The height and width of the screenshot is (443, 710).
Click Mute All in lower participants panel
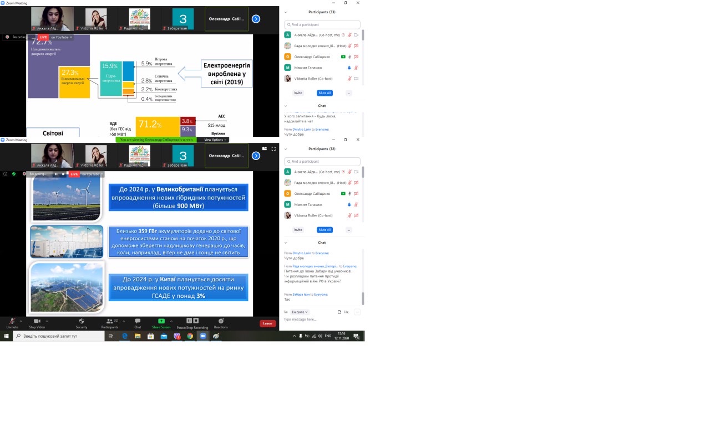coord(324,230)
